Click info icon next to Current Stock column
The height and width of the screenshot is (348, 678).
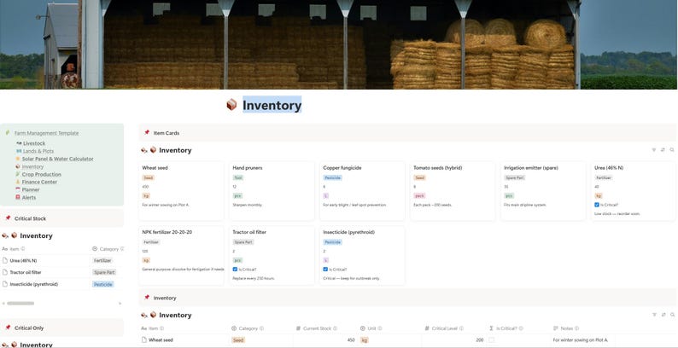pos(335,328)
